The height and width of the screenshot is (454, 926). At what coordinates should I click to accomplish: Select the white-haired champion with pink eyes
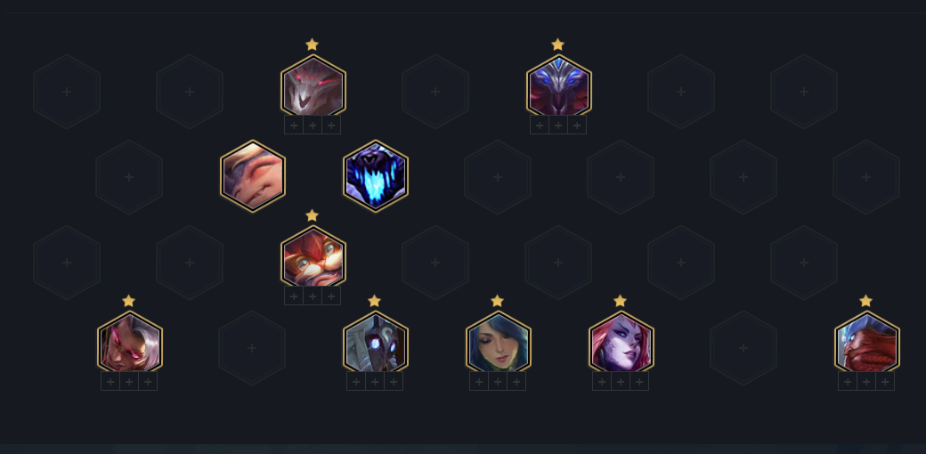pos(129,343)
